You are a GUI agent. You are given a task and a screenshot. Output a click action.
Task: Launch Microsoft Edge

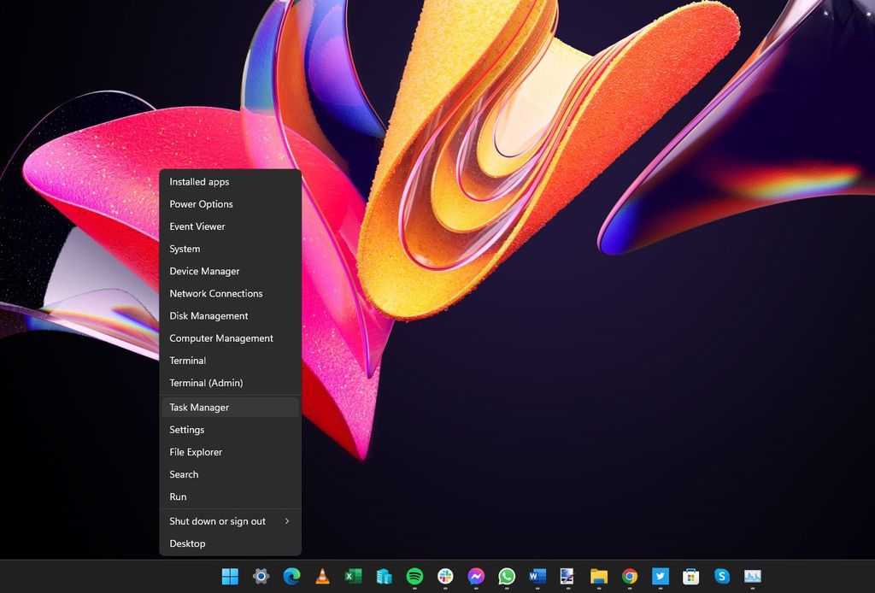click(291, 576)
